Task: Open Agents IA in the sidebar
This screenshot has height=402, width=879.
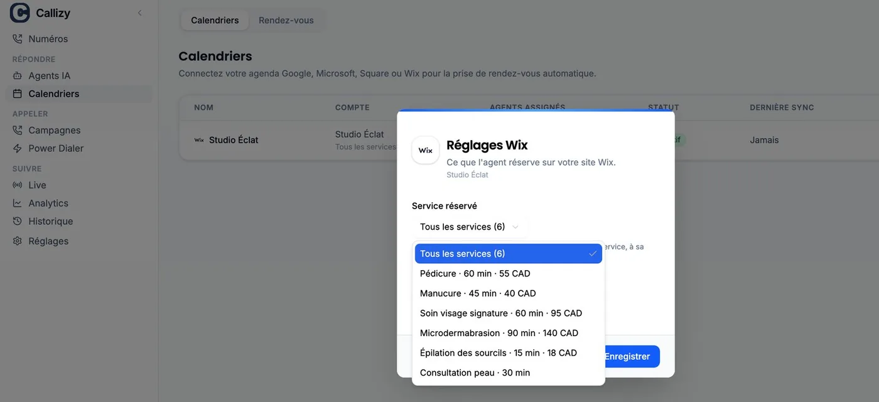Action: pyautogui.click(x=79, y=75)
